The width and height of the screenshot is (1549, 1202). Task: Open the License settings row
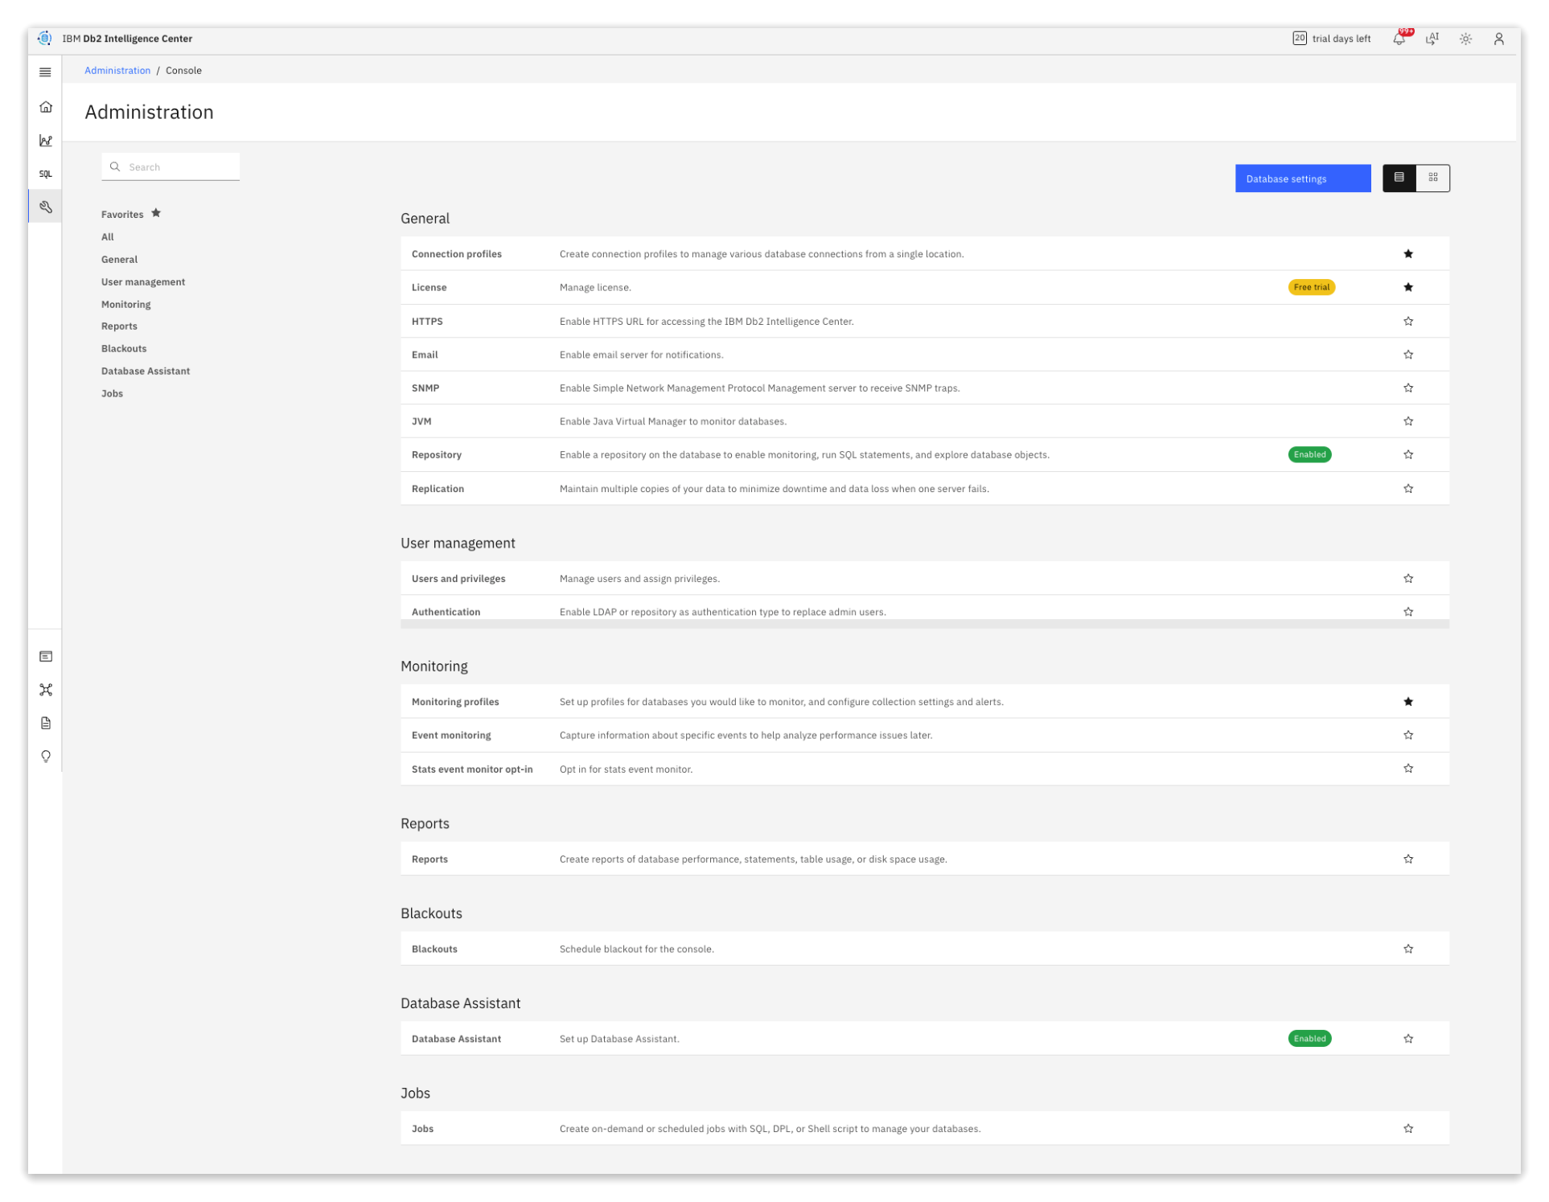click(925, 287)
